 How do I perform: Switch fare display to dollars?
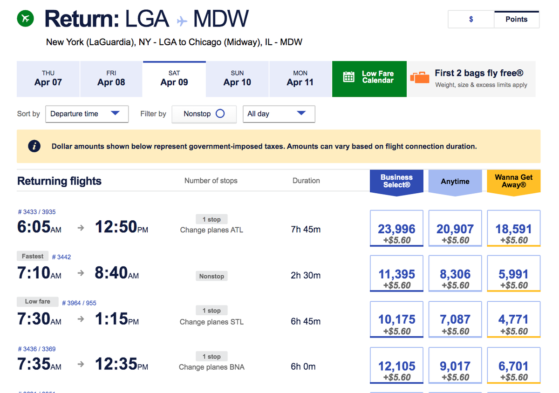[x=470, y=19]
